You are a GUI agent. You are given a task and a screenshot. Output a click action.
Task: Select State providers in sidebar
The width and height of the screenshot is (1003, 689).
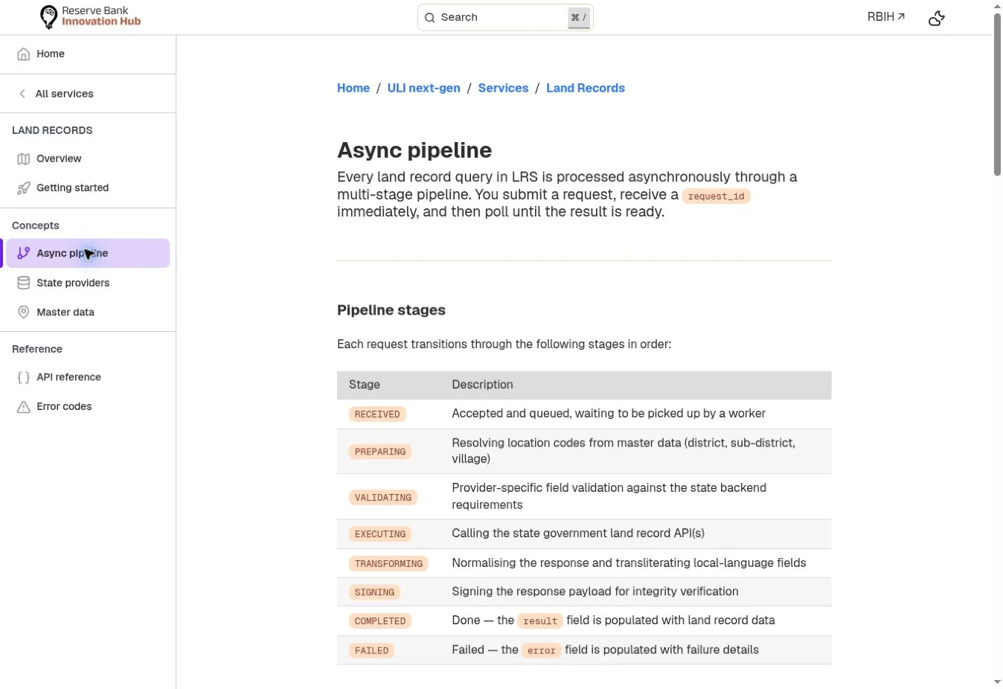[88, 283]
